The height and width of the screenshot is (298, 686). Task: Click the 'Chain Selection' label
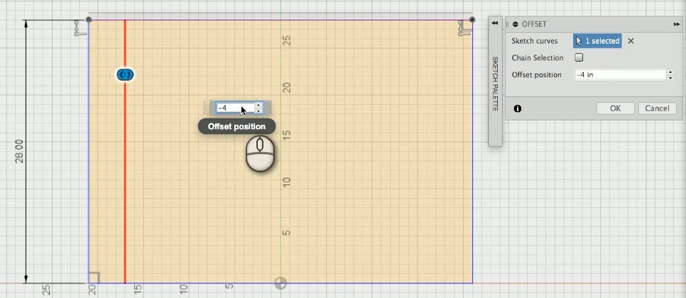tap(538, 57)
